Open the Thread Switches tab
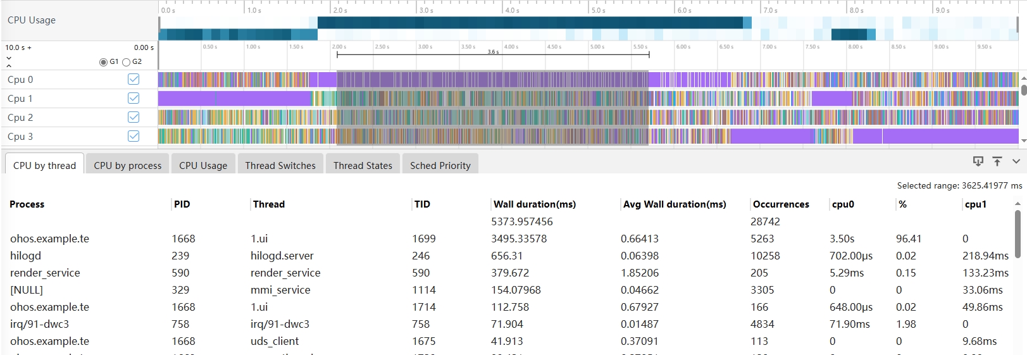 tap(280, 165)
